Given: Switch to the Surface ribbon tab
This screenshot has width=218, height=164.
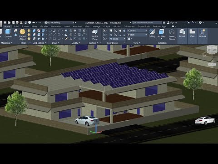Looking at the screenshot, I should (x=25, y=26).
